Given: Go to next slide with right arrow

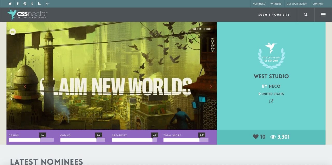Looking at the screenshot, I should point(211,87).
